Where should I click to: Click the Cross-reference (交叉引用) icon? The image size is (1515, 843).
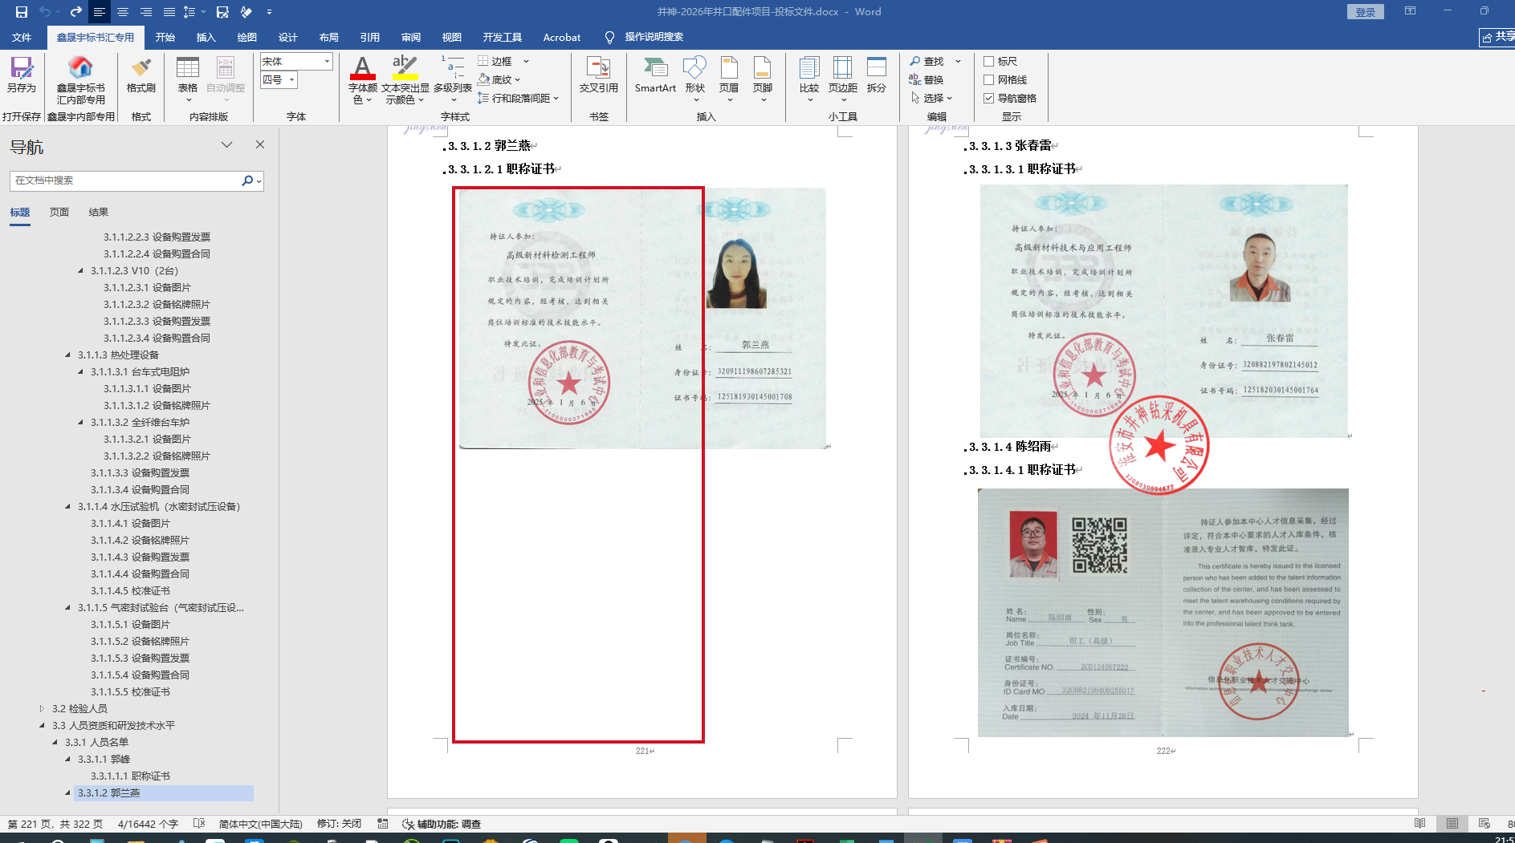coord(598,74)
